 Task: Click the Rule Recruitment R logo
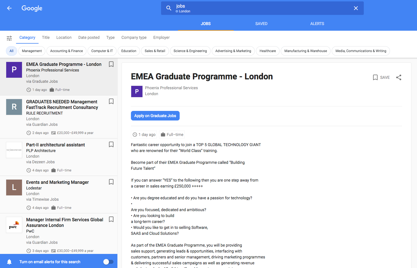pyautogui.click(x=14, y=107)
